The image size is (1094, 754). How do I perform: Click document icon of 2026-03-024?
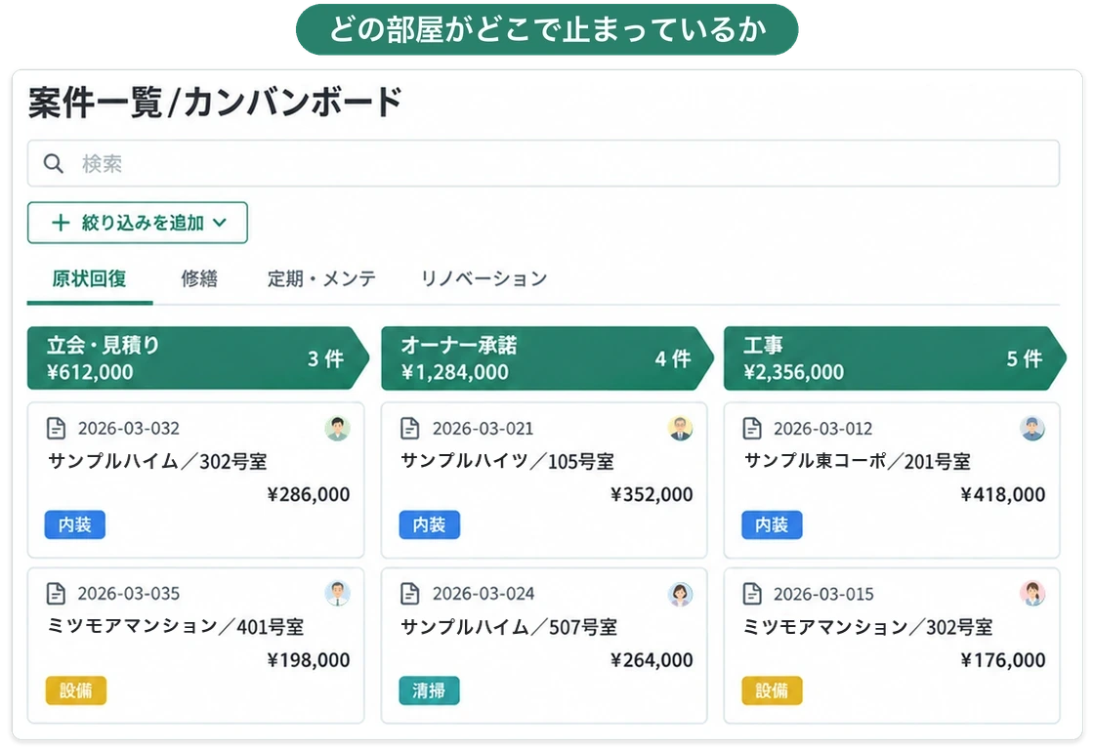click(x=410, y=594)
